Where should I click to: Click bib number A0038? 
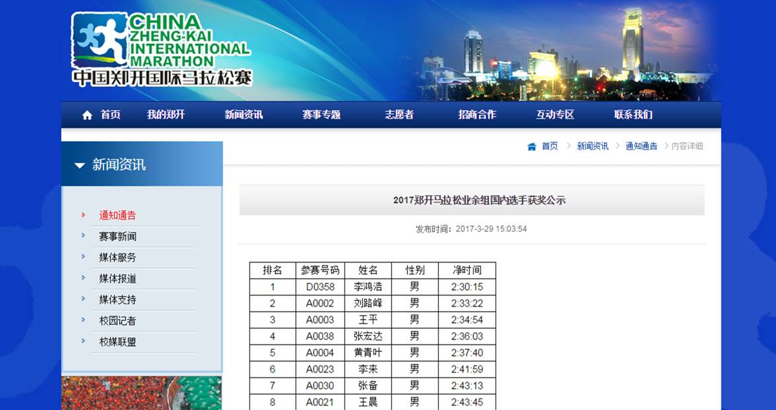[320, 336]
